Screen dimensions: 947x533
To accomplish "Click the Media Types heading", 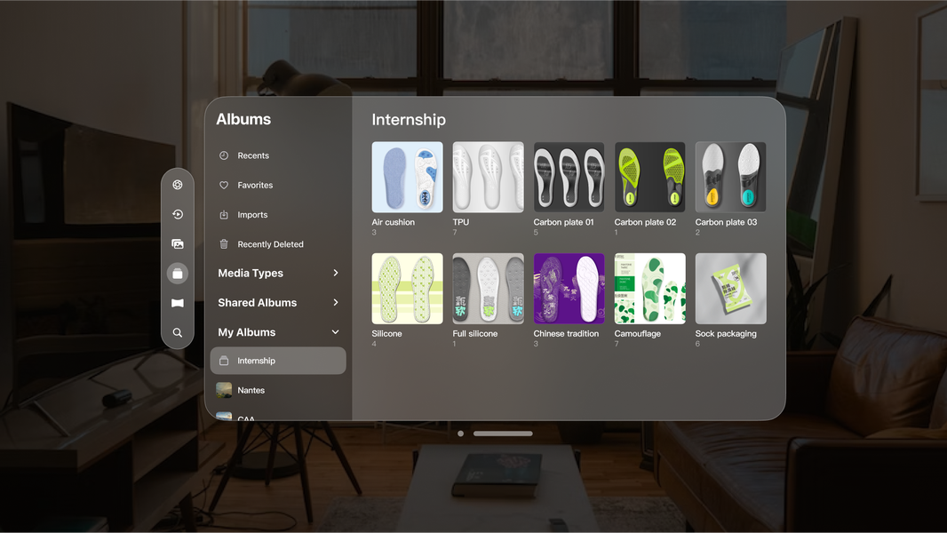I will coord(251,273).
